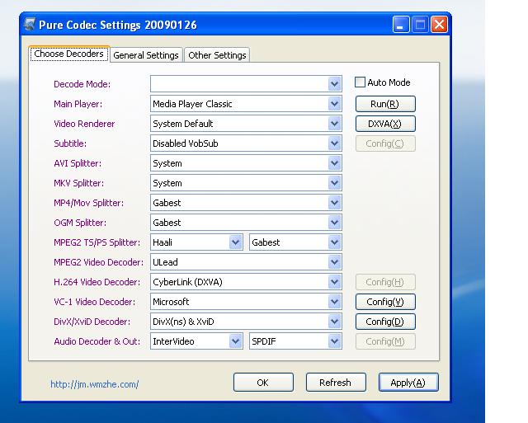
Task: Click the Pure Codec Settings 20090126 title text
Action: [x=117, y=25]
